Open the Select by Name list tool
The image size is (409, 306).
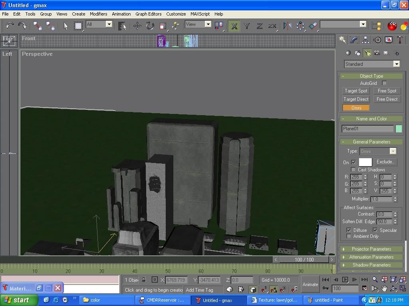point(122,26)
